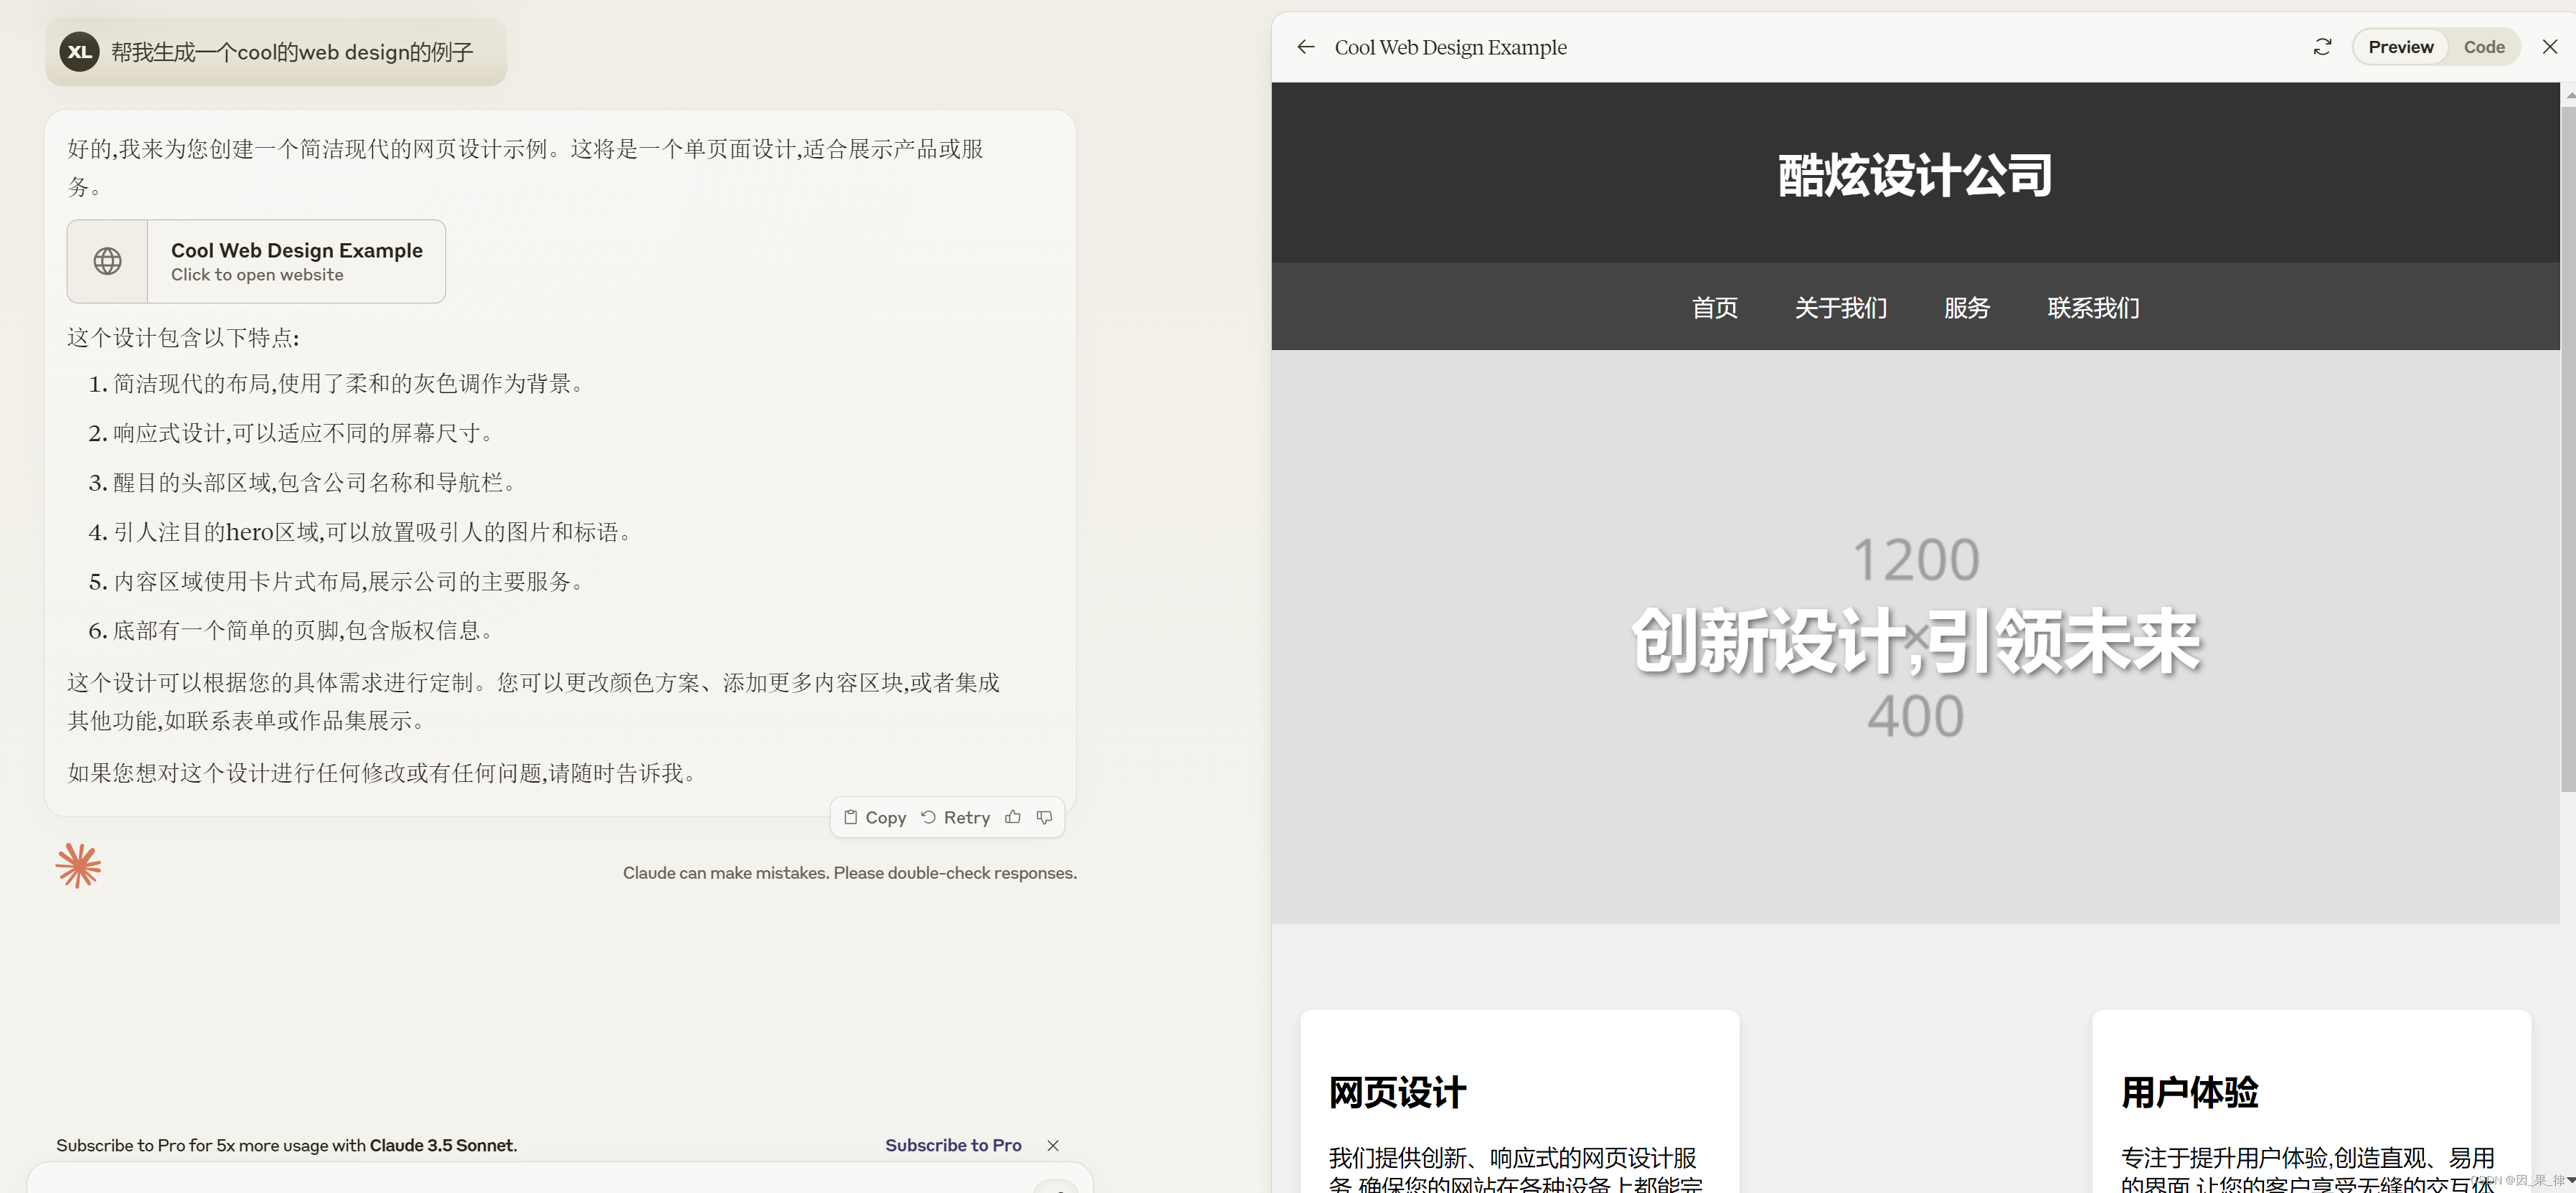This screenshot has height=1193, width=2576.
Task: Click the thumbs up feedback icon
Action: [x=1013, y=817]
